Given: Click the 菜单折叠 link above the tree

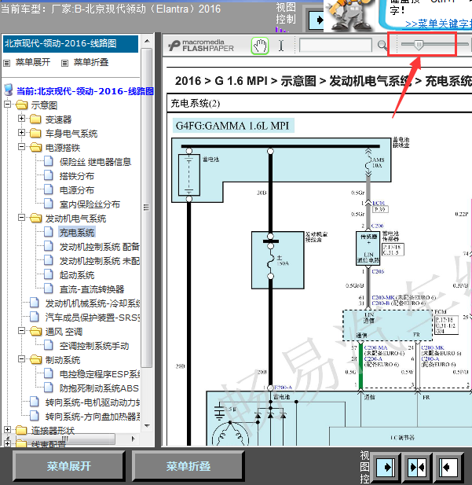Looking at the screenshot, I should (x=91, y=62).
